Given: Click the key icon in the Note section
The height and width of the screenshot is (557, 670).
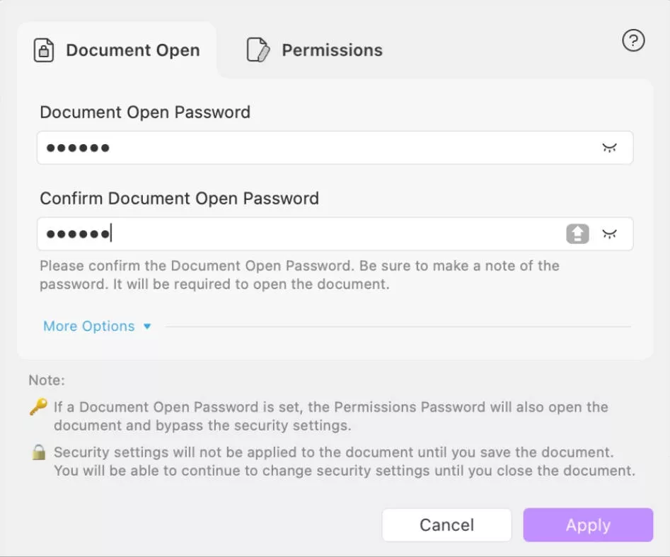Looking at the screenshot, I should 38,407.
